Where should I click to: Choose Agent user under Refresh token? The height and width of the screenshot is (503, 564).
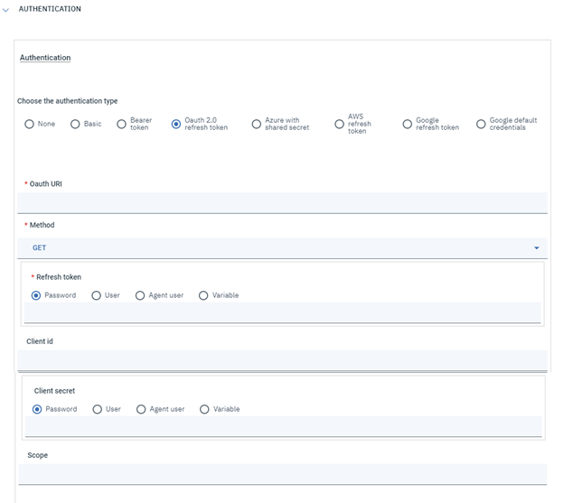140,295
